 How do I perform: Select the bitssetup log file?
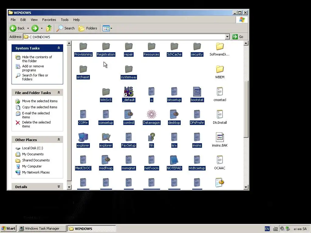(x=174, y=95)
